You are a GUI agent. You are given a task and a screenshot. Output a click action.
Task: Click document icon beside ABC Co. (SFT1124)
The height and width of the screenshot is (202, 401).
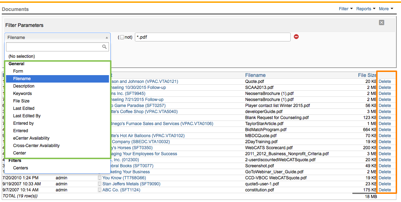point(100,190)
